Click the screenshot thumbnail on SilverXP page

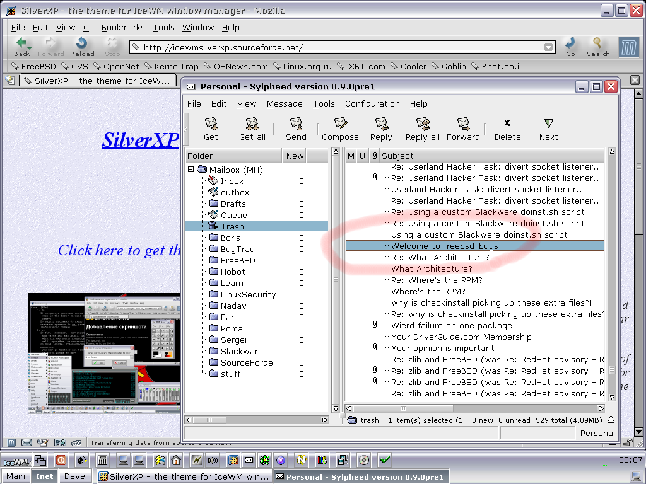(x=104, y=354)
